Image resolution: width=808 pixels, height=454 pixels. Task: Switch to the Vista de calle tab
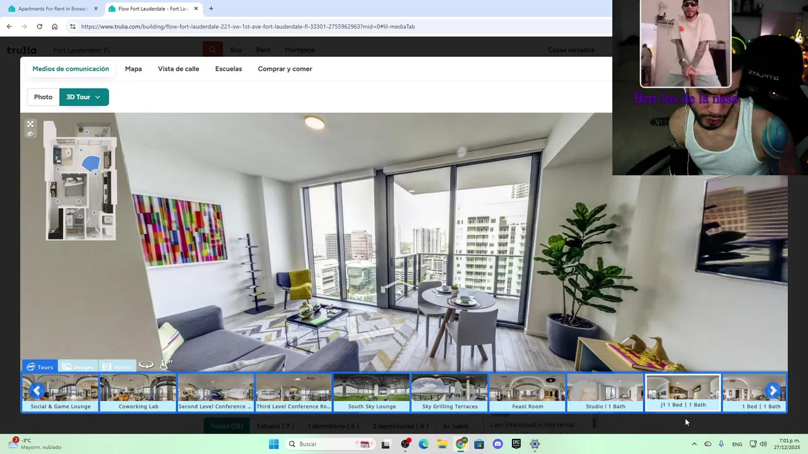point(179,69)
